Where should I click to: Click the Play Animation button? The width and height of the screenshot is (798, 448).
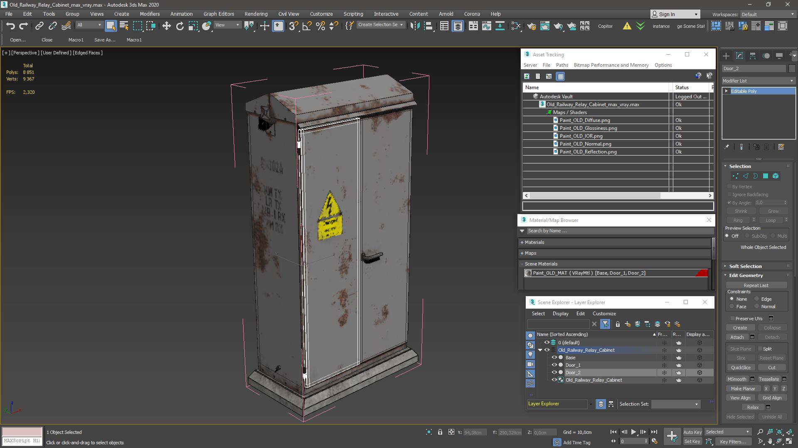(x=633, y=432)
